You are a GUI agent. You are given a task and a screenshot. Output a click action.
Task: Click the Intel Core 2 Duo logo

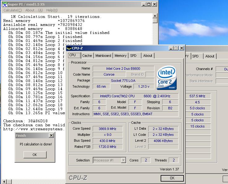pos(167,77)
